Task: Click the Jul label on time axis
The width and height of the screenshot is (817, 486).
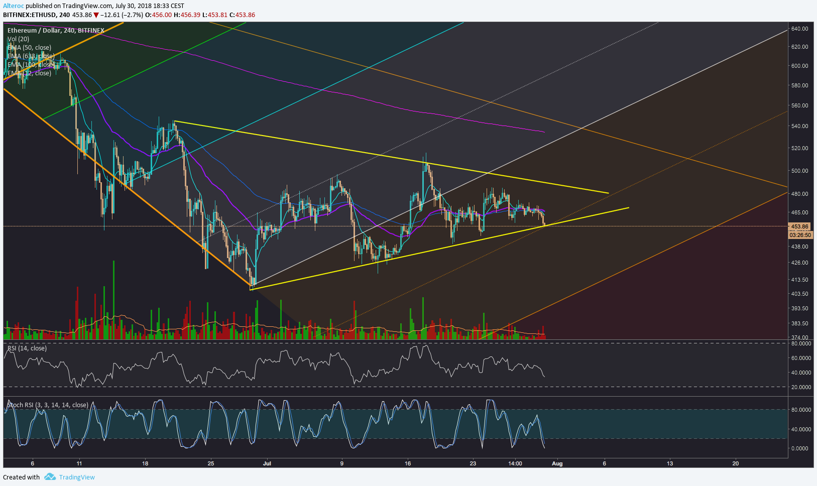Action: pos(267,463)
